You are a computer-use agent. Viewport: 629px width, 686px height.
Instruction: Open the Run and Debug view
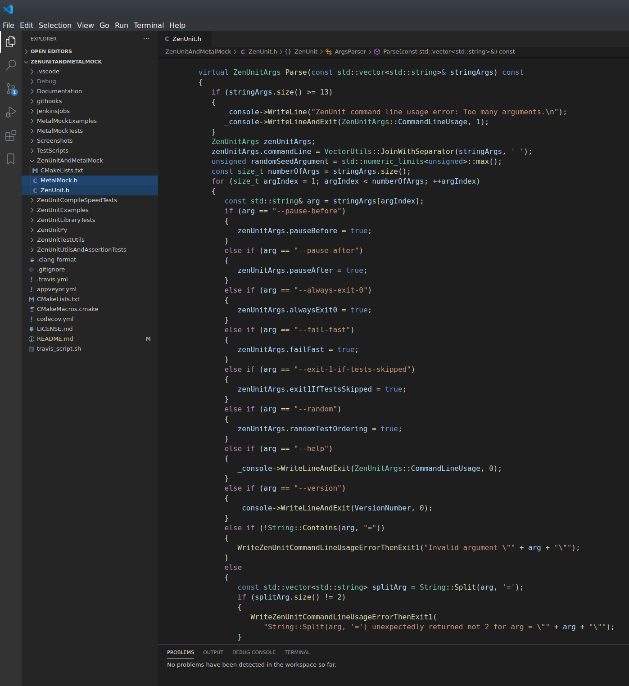[x=11, y=112]
